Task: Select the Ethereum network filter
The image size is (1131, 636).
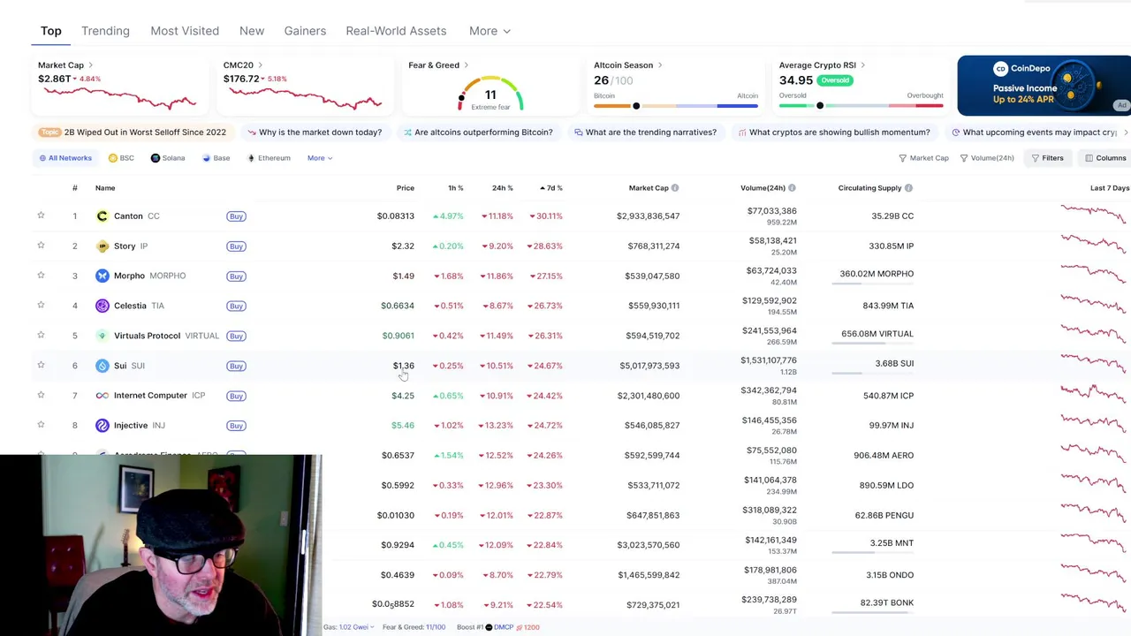Action: pyautogui.click(x=269, y=158)
